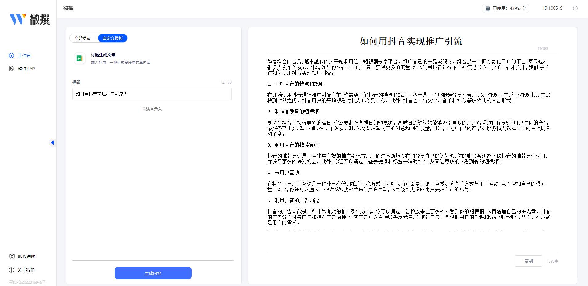Collapse the sidebar with the blue arrow

coord(52,142)
